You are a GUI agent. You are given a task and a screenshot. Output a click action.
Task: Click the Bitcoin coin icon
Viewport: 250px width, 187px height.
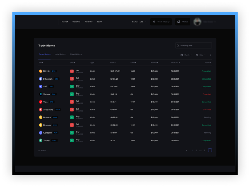[40, 71]
